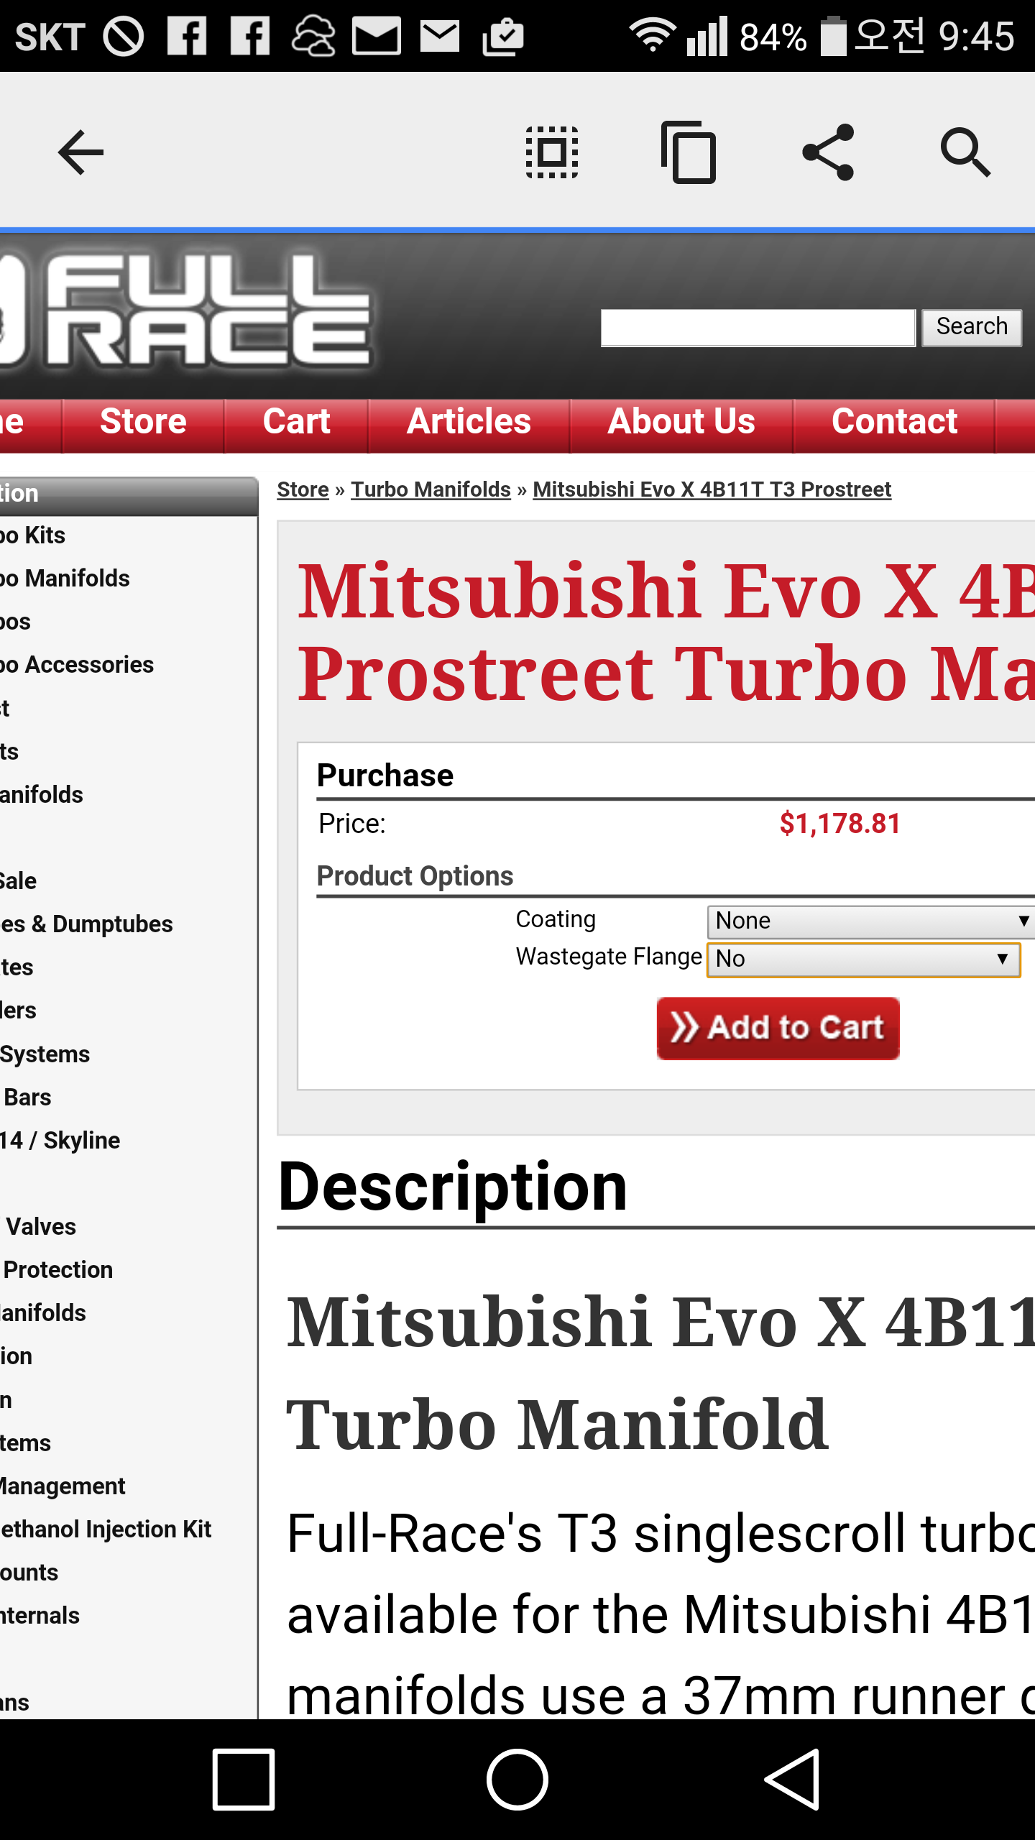Click the Search button
Screen dimensions: 1035x1840
click(972, 327)
